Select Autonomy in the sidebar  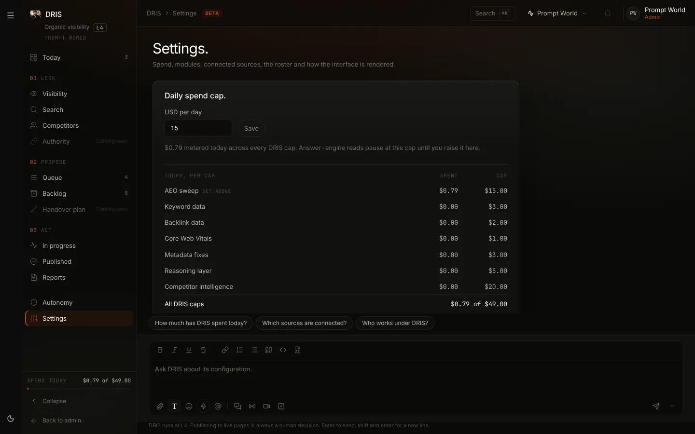(79, 303)
